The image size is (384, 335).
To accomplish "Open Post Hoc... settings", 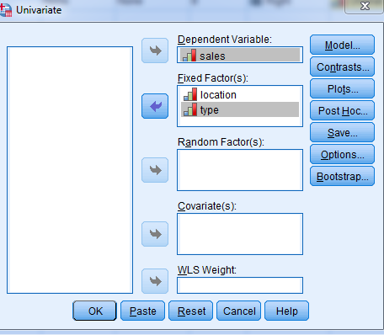I will pos(342,110).
